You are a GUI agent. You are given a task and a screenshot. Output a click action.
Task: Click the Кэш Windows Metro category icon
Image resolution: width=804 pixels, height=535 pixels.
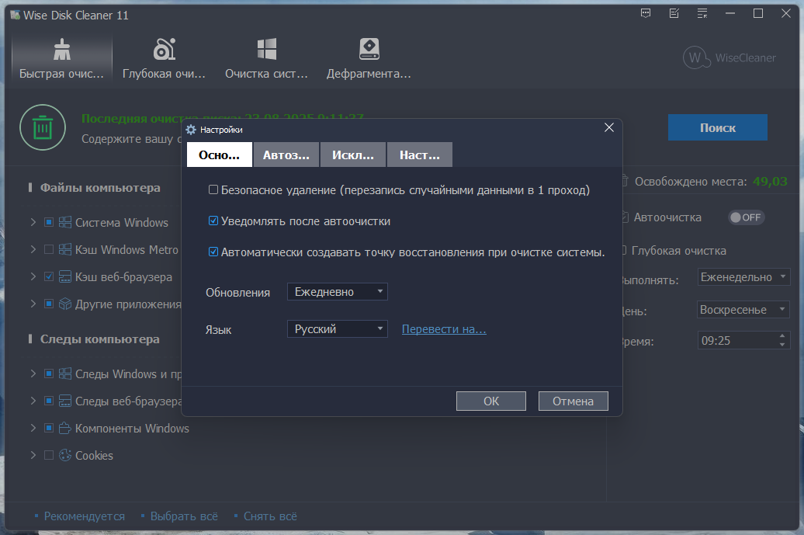[x=65, y=249]
